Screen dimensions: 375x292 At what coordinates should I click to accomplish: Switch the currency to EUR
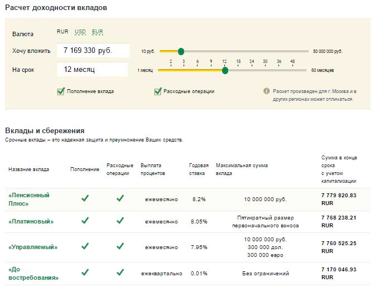(98, 32)
